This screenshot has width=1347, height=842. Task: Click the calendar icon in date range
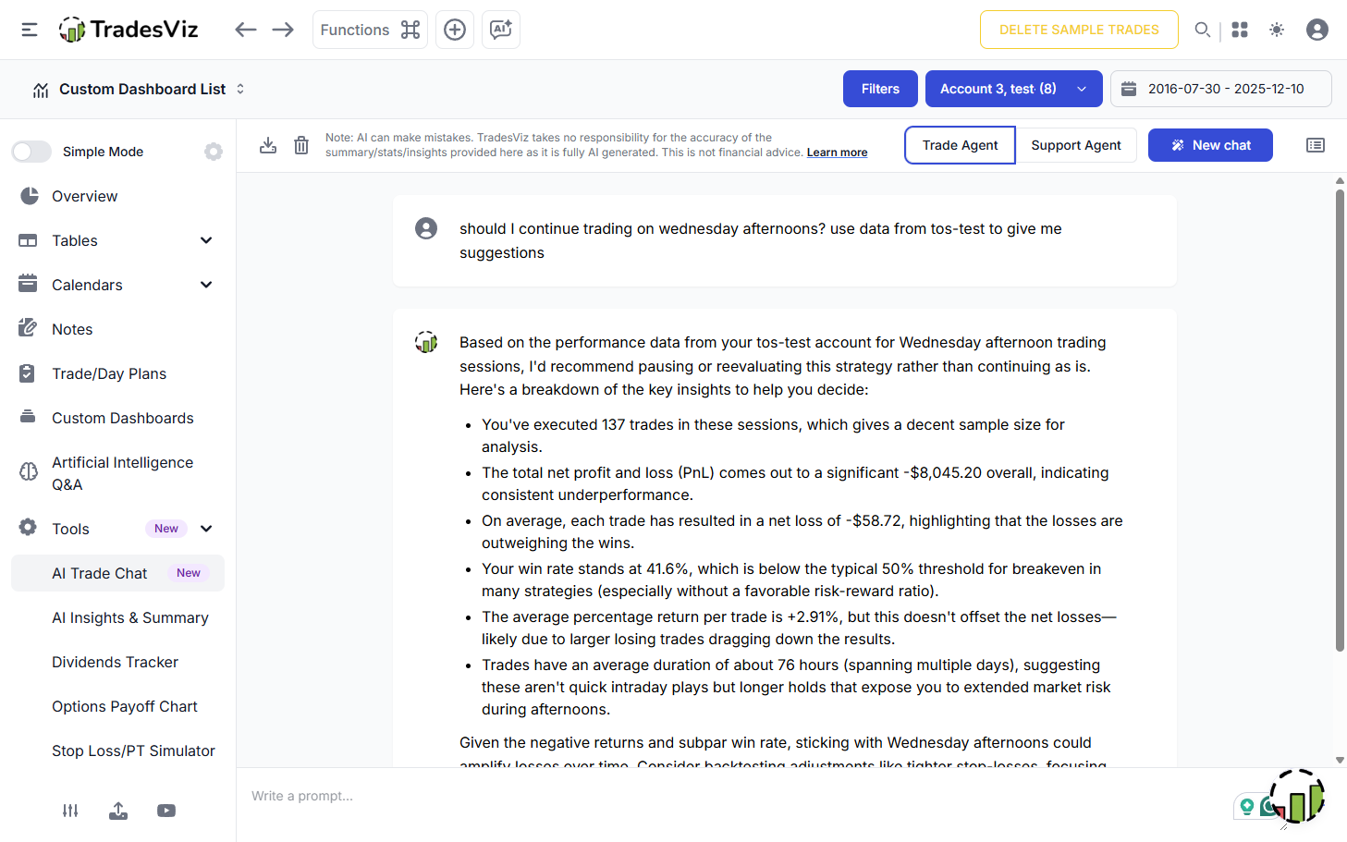1129,89
